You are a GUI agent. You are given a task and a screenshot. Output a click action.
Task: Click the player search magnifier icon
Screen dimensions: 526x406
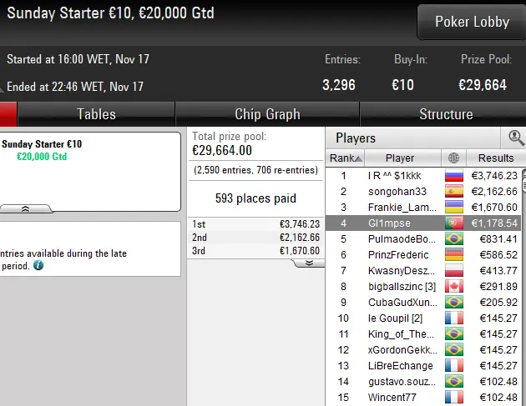pos(516,138)
